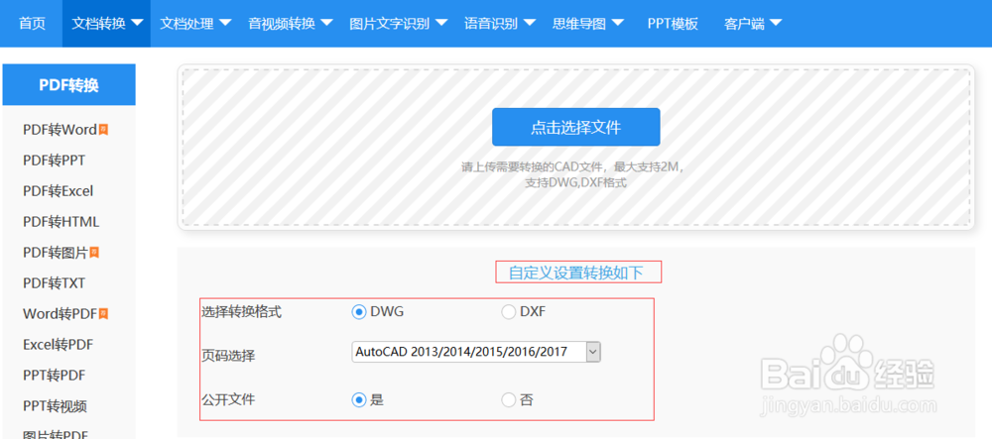Viewport: 992px width, 439px height.
Task: Open PDF转Word in the sidebar
Action: pyautogui.click(x=60, y=130)
